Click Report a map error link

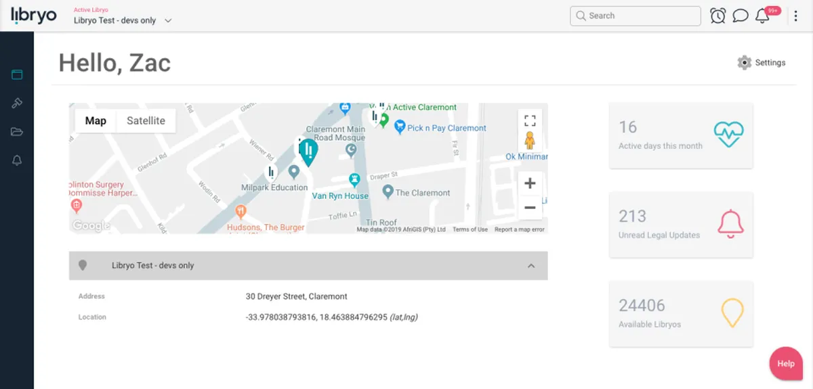click(520, 229)
